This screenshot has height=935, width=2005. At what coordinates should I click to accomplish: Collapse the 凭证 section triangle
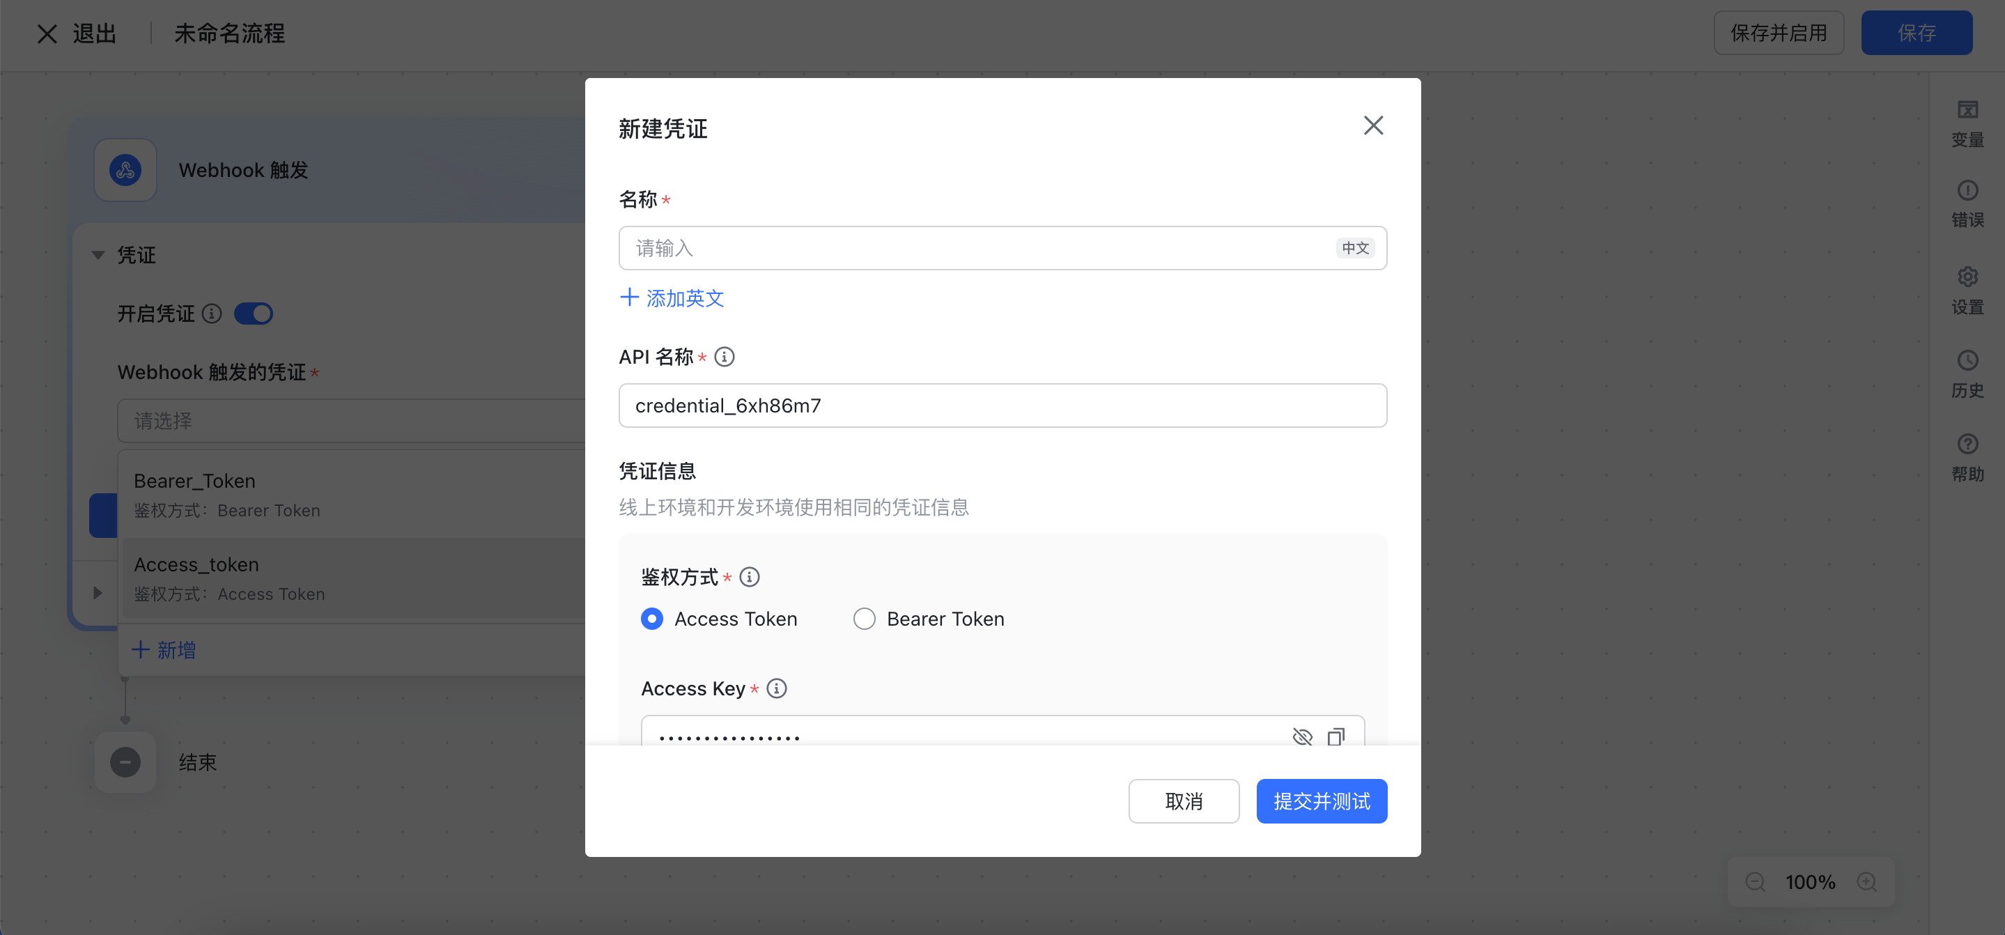[98, 256]
